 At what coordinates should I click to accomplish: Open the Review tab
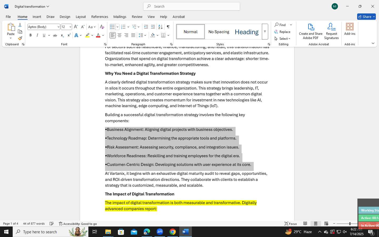137,17
